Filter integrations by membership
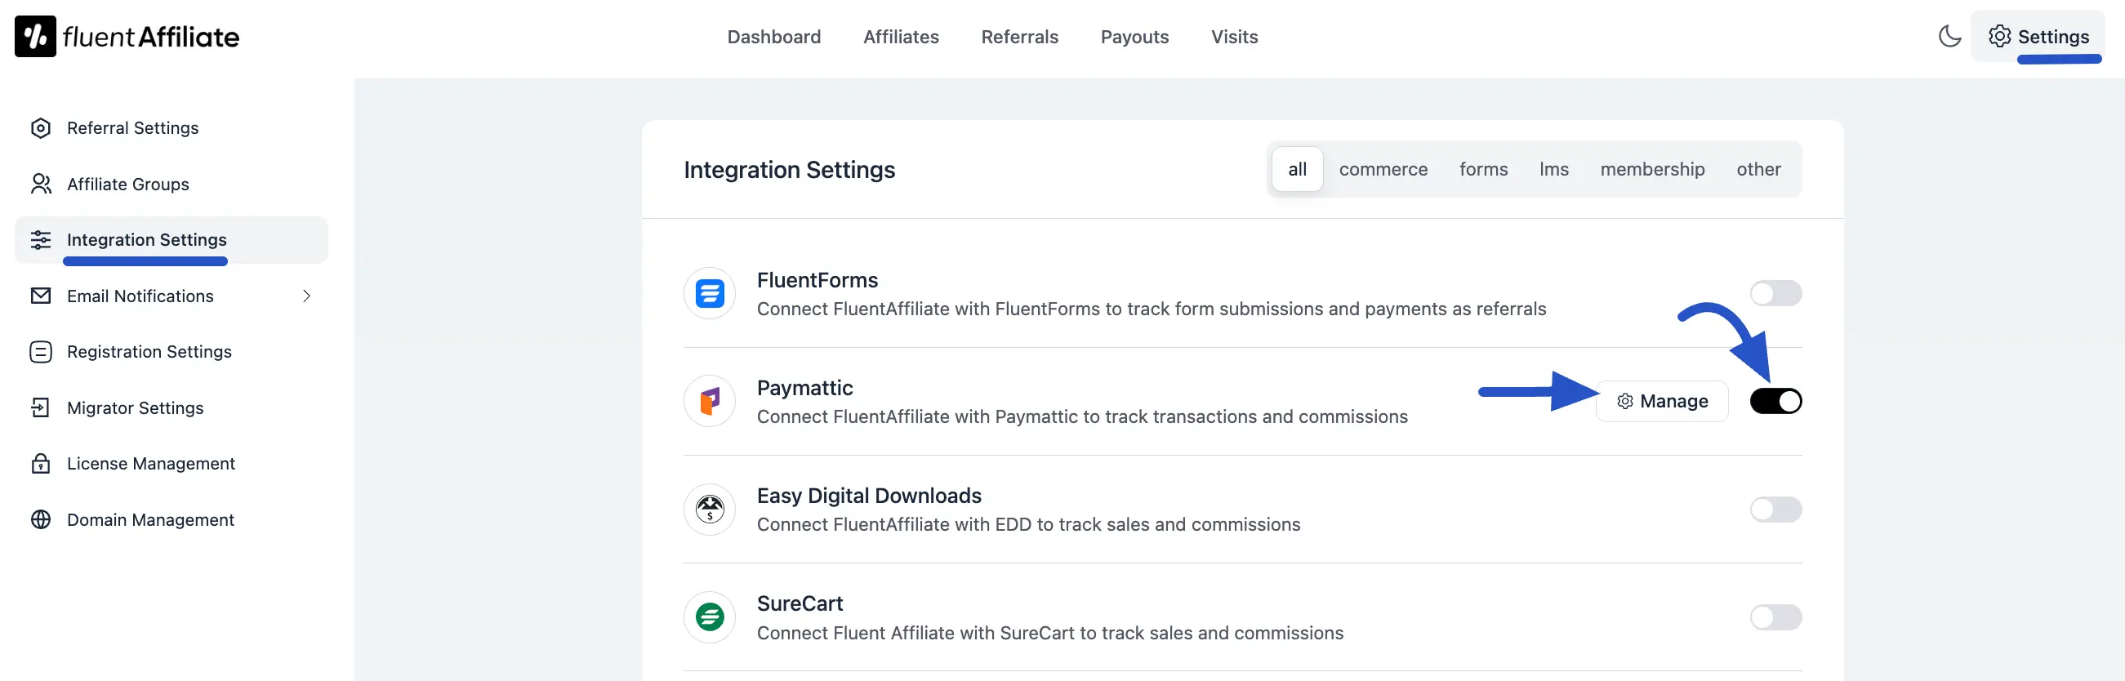 pos(1651,169)
